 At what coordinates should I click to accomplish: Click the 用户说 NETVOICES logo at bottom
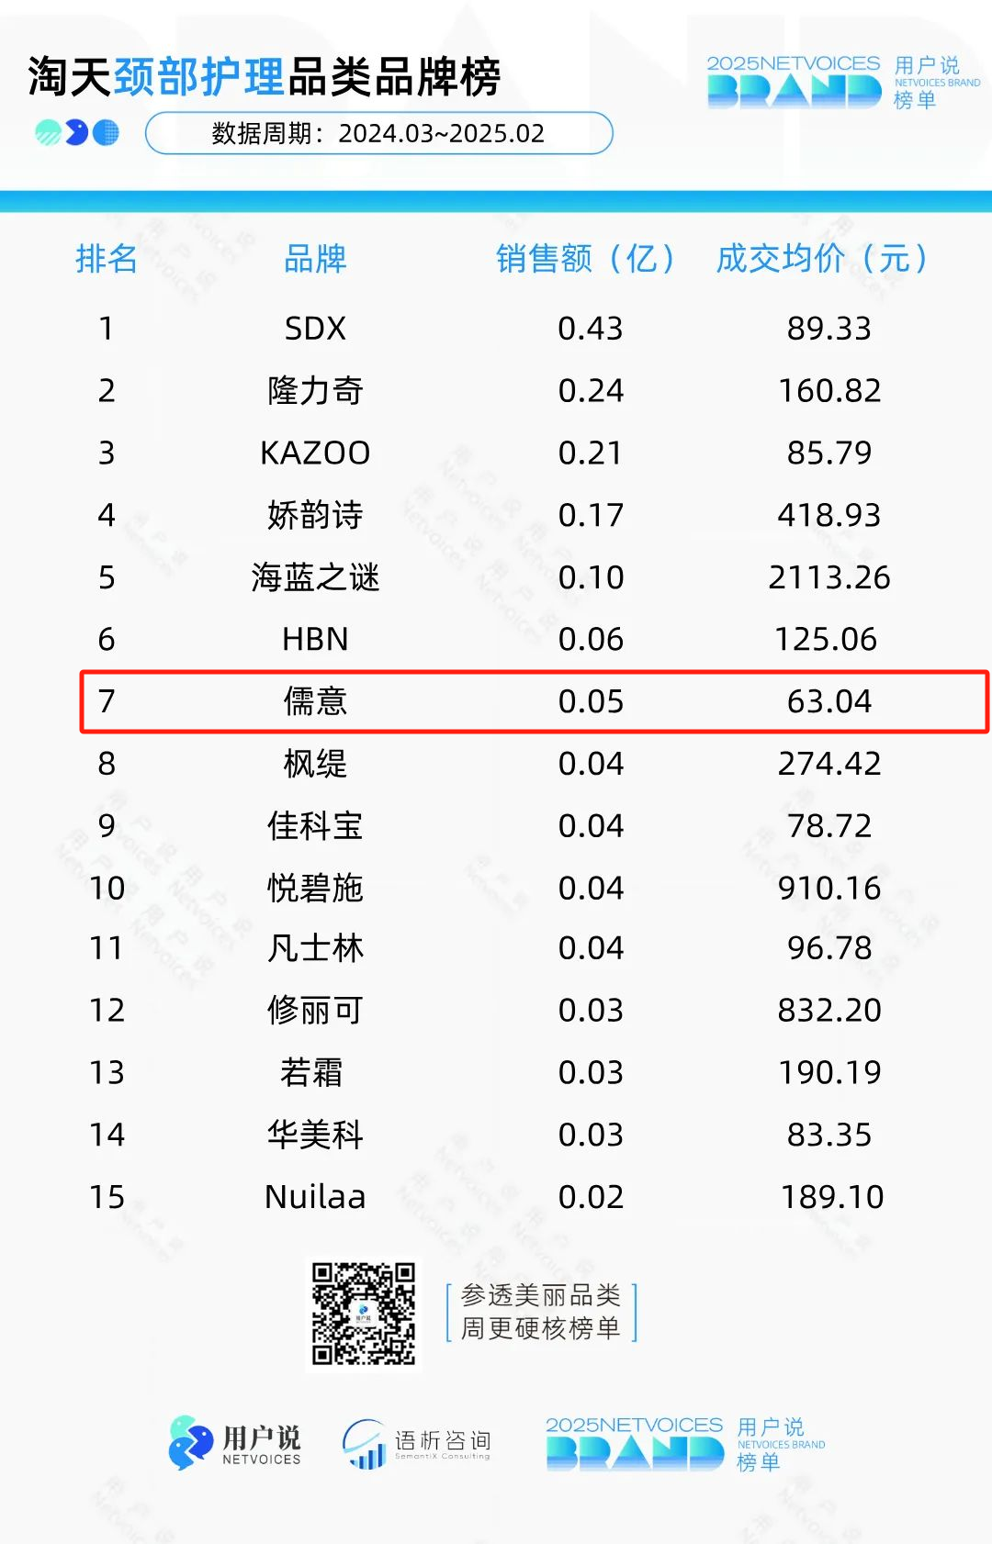coord(235,1443)
